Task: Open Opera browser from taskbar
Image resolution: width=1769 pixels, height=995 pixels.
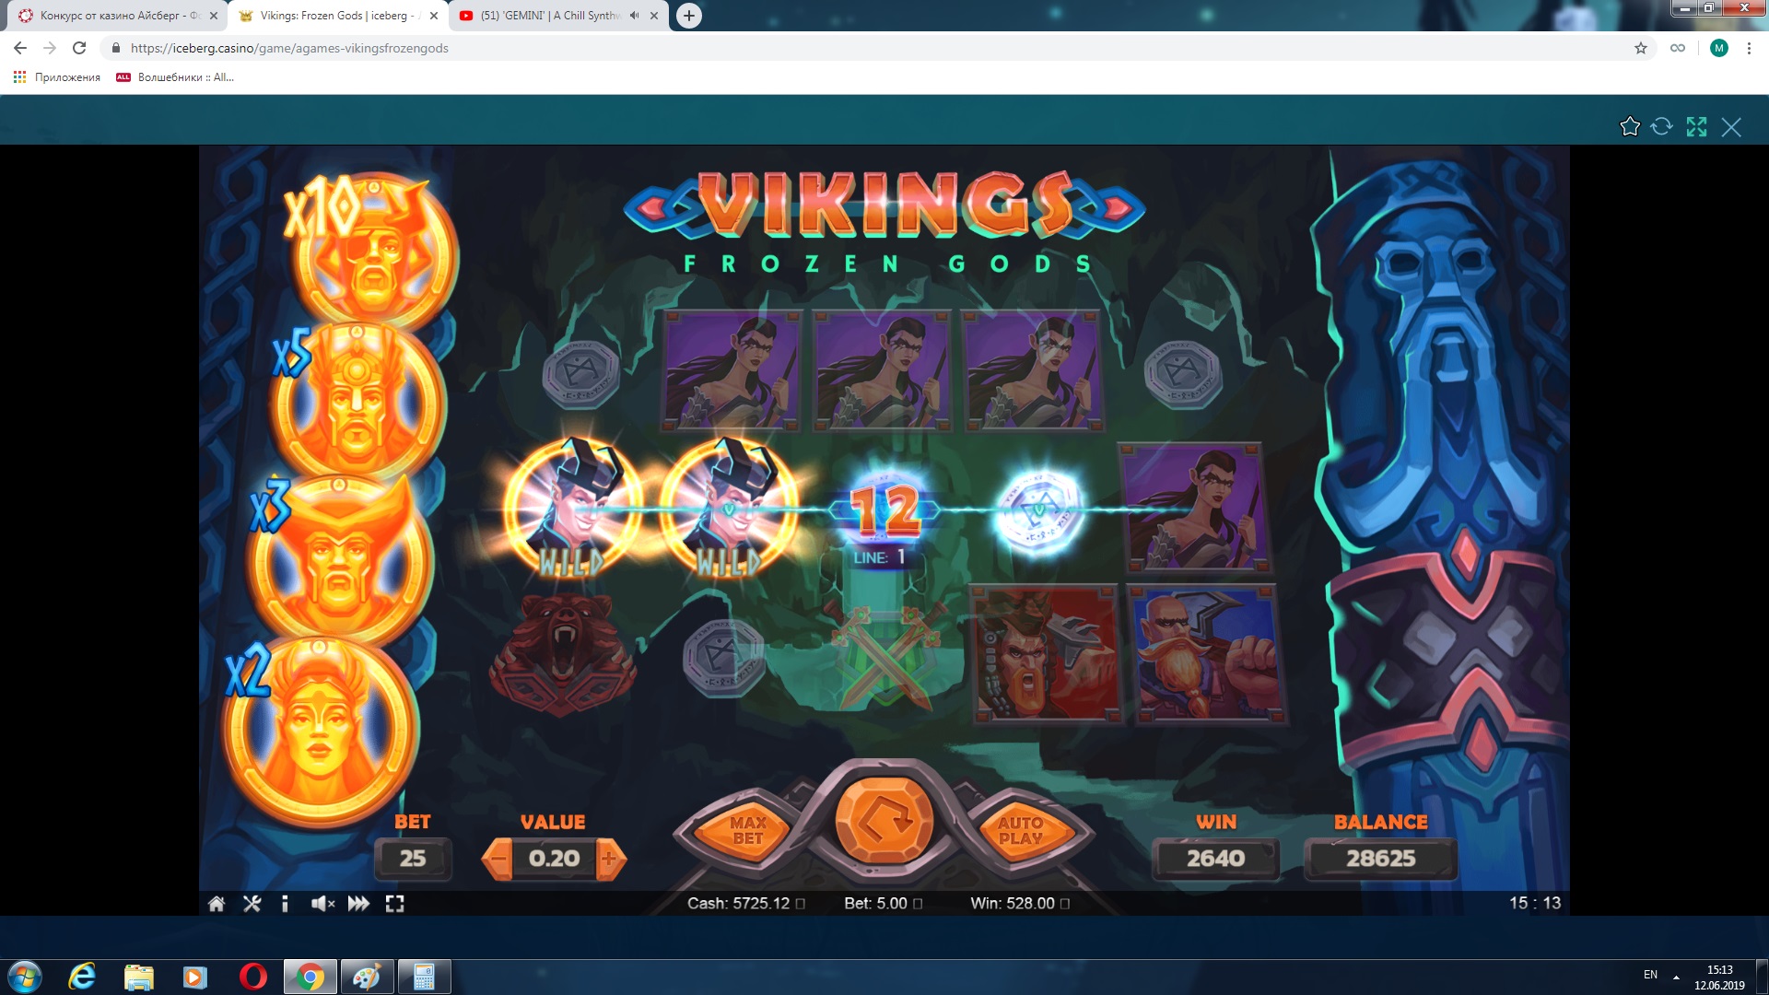Action: tap(252, 977)
